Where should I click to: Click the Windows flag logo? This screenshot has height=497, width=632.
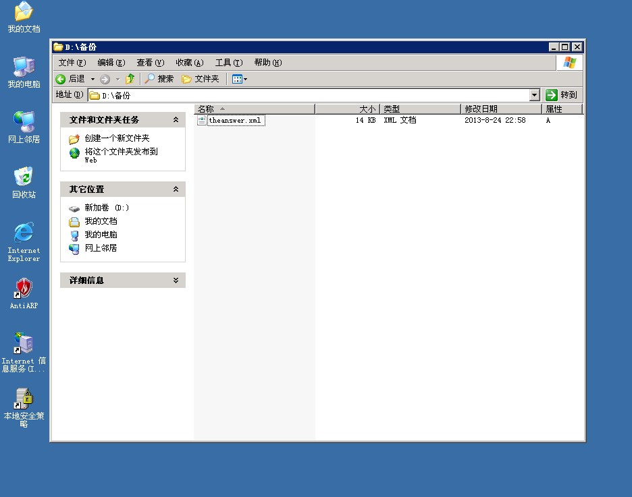point(569,63)
